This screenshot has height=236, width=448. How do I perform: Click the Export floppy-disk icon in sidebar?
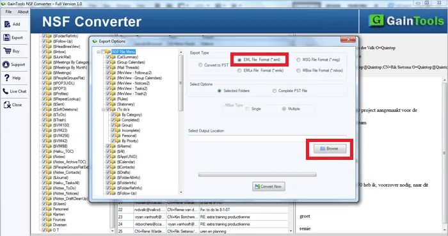(x=6, y=37)
